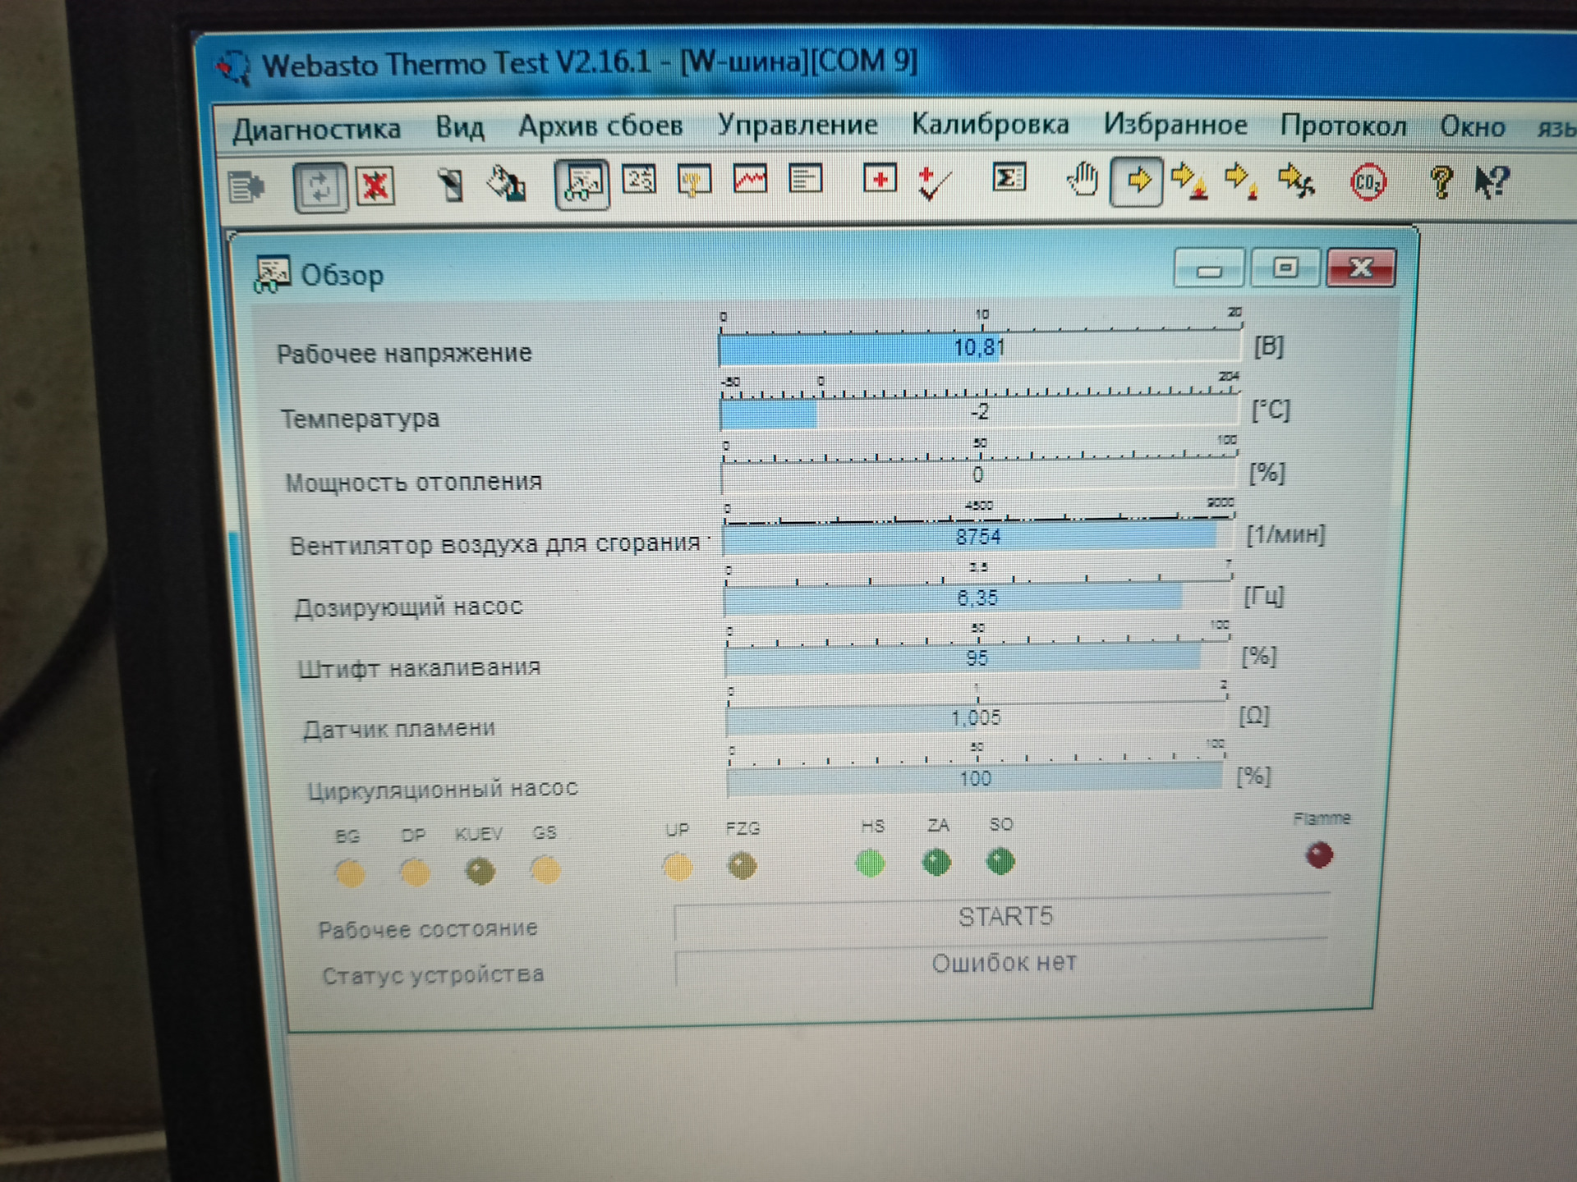Viewport: 1577px width, 1182px height.
Task: Click the Циркуляционный насос bar showing 100
Action: [976, 778]
